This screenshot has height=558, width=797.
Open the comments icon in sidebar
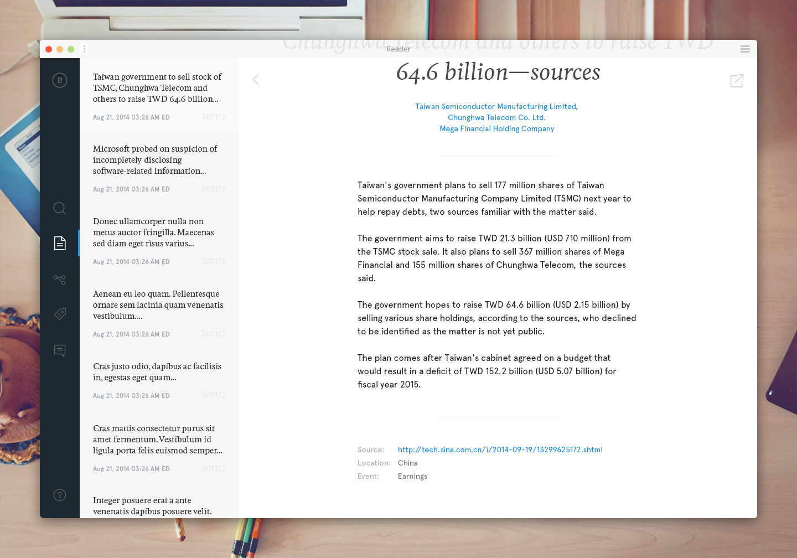[x=60, y=350]
